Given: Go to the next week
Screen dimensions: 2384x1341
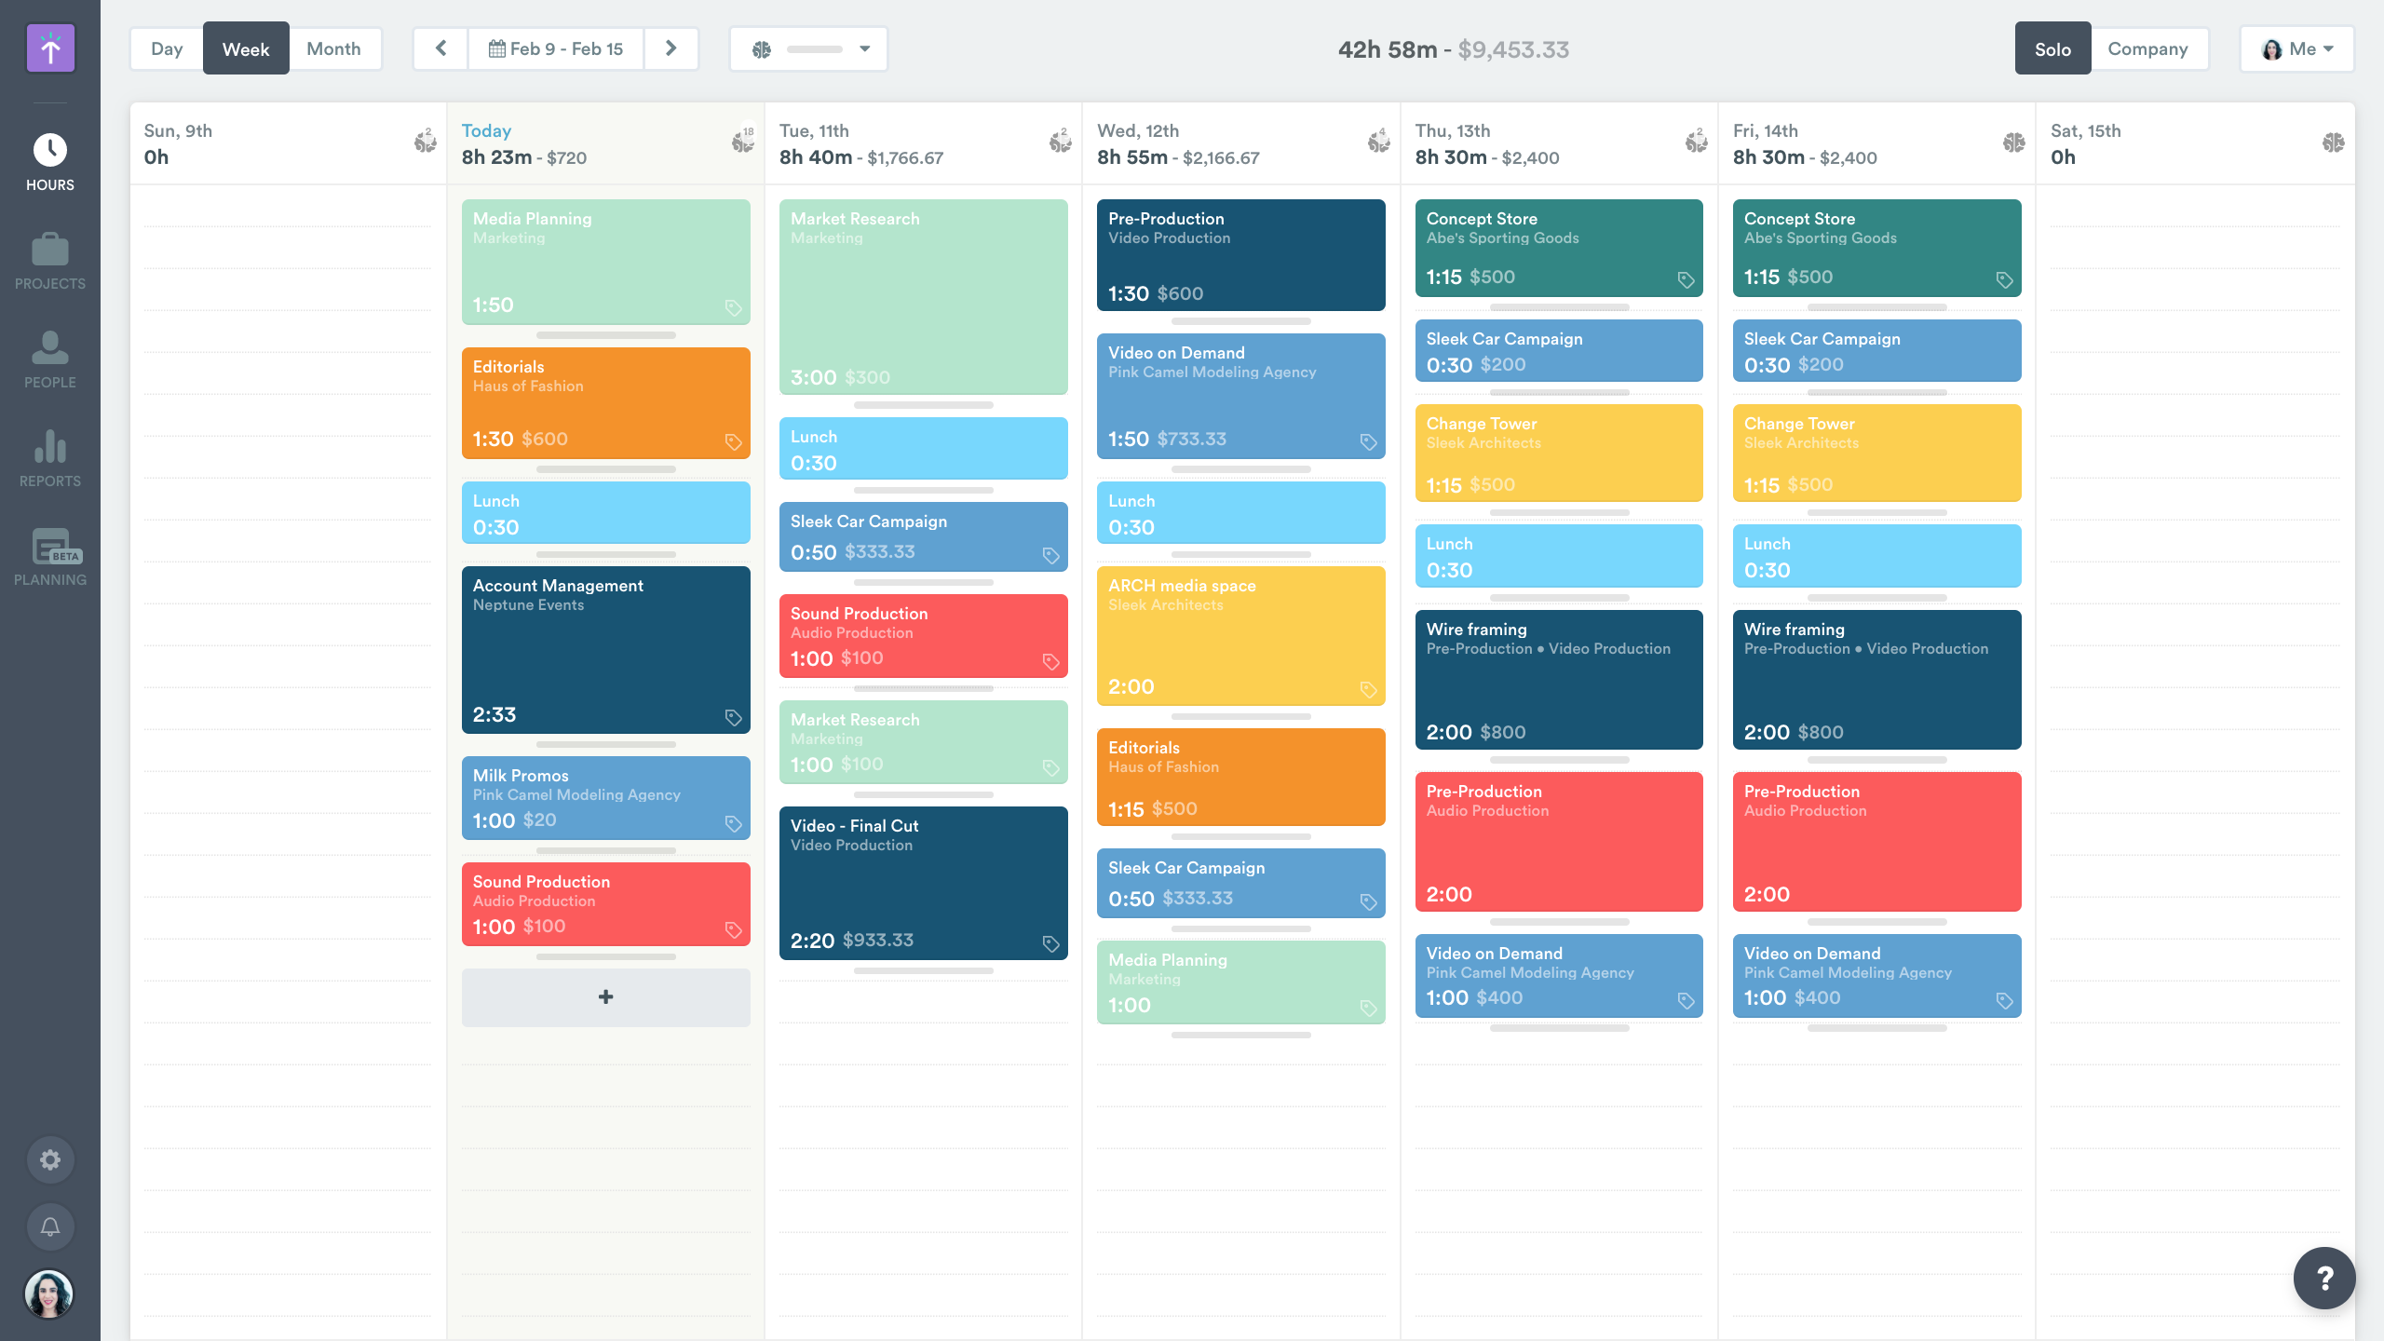Looking at the screenshot, I should (x=670, y=48).
